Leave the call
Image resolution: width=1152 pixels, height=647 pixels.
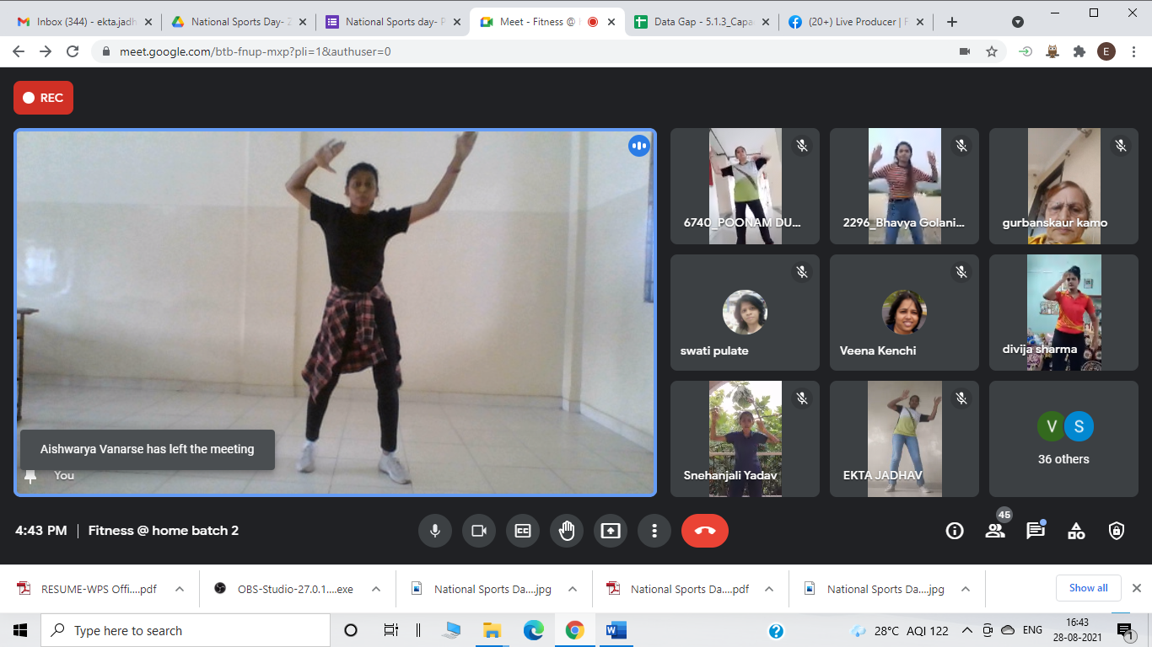705,531
